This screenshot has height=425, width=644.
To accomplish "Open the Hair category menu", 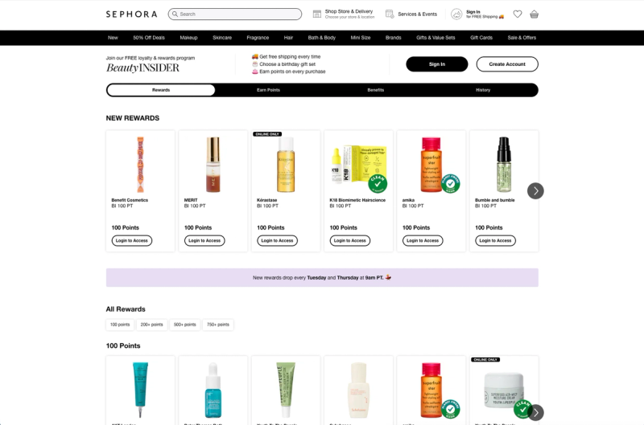I will [288, 38].
